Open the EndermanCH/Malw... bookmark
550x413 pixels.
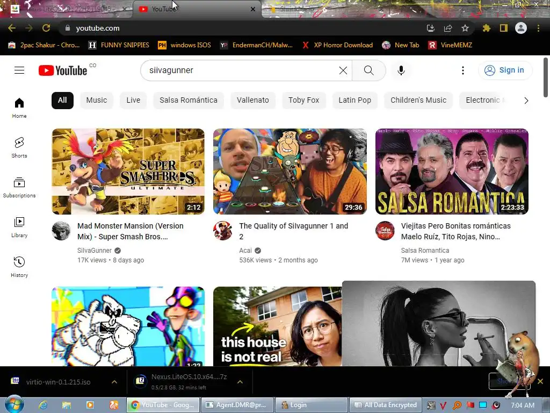click(x=256, y=45)
